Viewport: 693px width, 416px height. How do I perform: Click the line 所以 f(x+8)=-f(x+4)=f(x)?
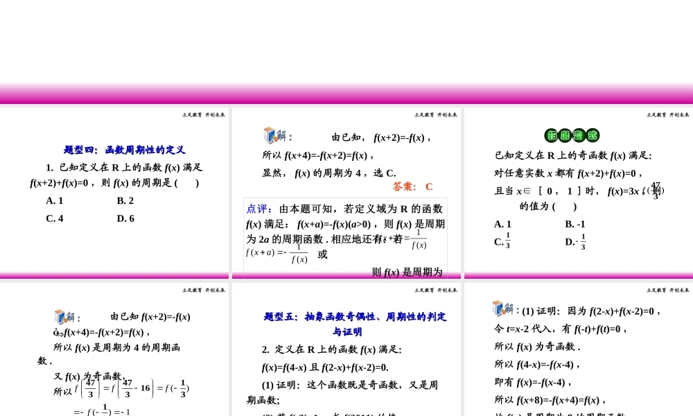(x=550, y=400)
